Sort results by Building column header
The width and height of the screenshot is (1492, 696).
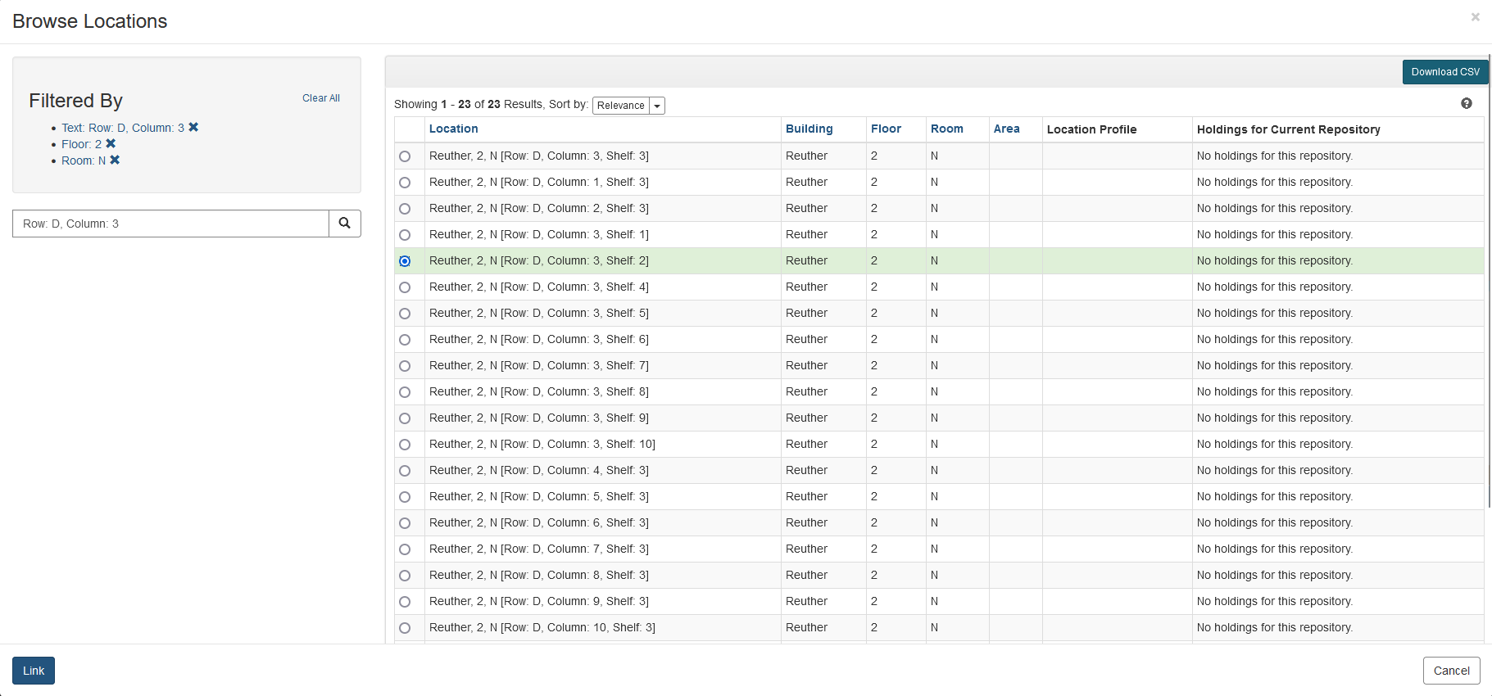pyautogui.click(x=809, y=129)
